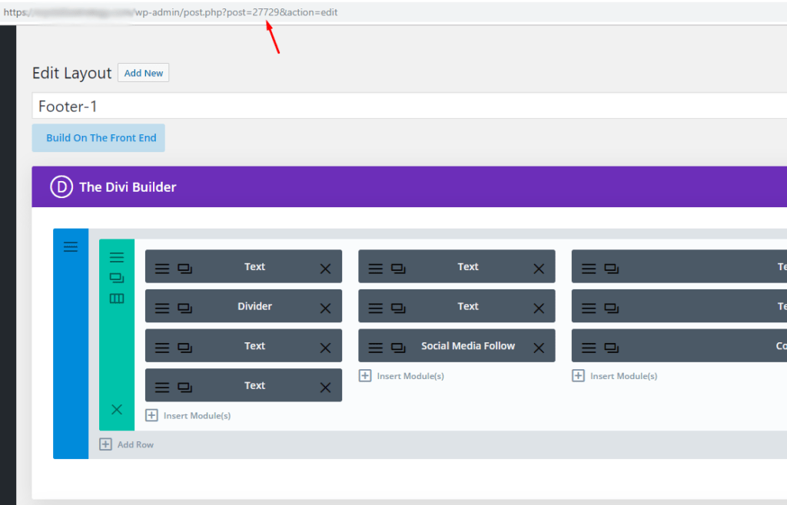
Task: Insert module in first column
Action: 189,415
